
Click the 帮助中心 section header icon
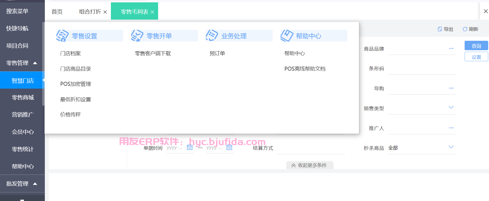click(x=287, y=36)
